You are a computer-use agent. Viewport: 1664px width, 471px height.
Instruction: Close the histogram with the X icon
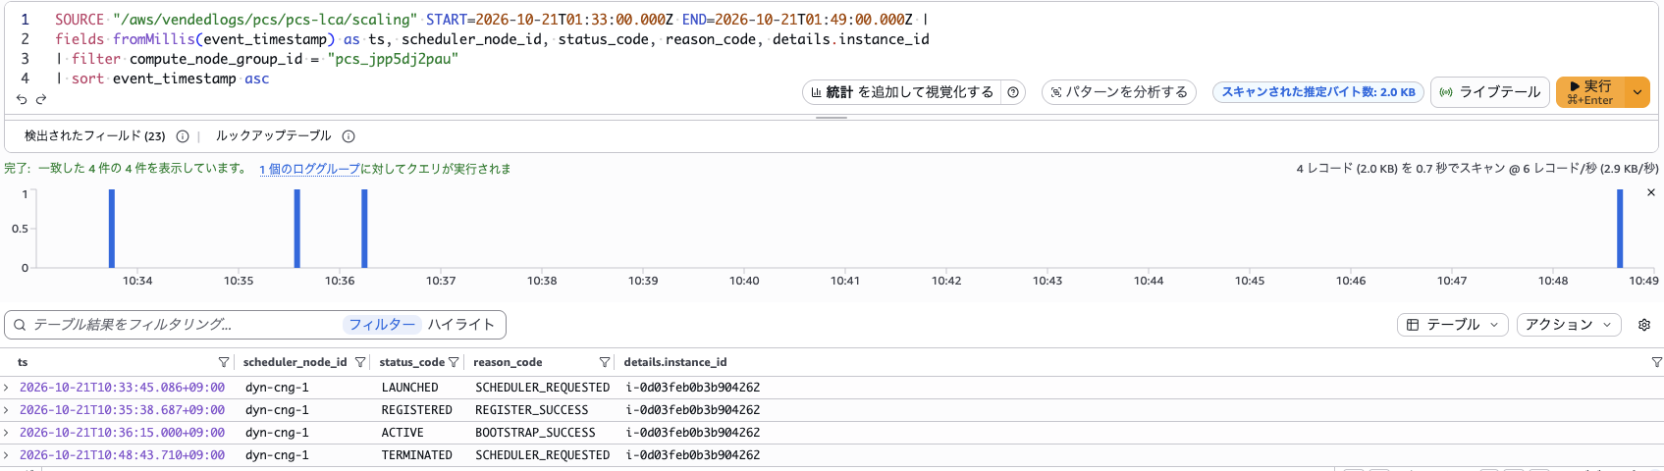click(x=1651, y=192)
